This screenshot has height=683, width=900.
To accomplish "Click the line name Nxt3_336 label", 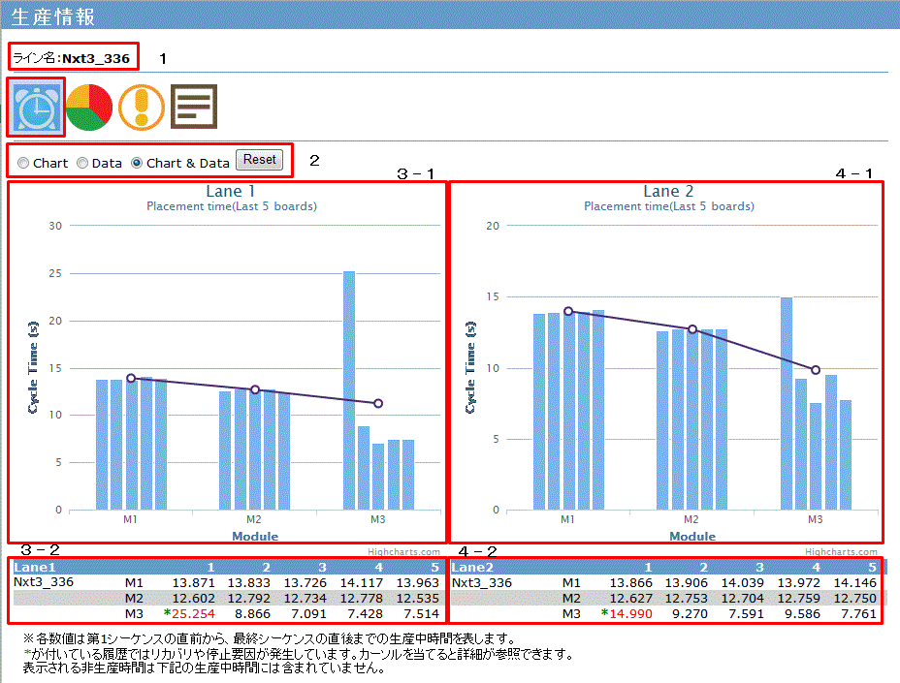I will 95,58.
